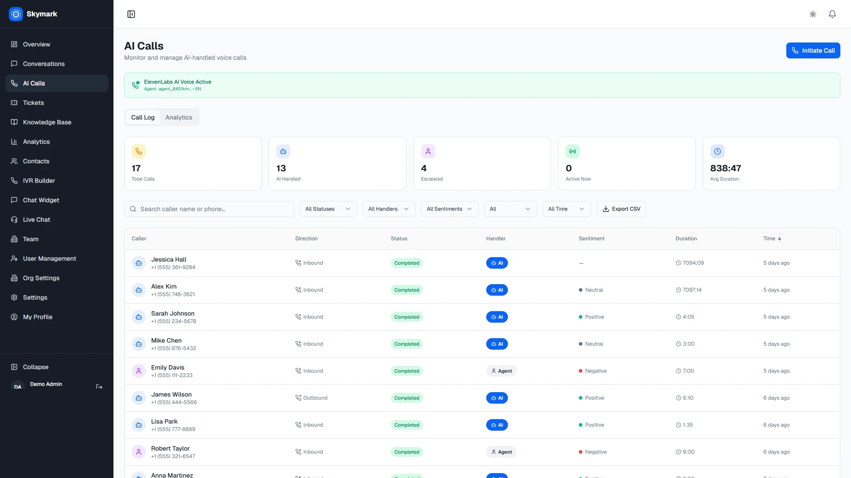The height and width of the screenshot is (478, 851).
Task: Click the Escalated person icon
Action: click(x=428, y=151)
